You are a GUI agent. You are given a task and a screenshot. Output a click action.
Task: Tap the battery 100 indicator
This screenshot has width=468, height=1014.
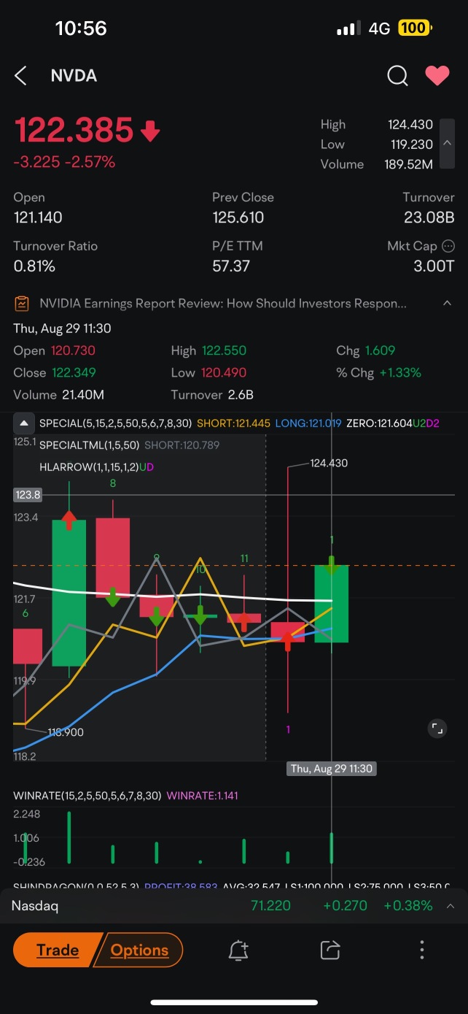(415, 28)
